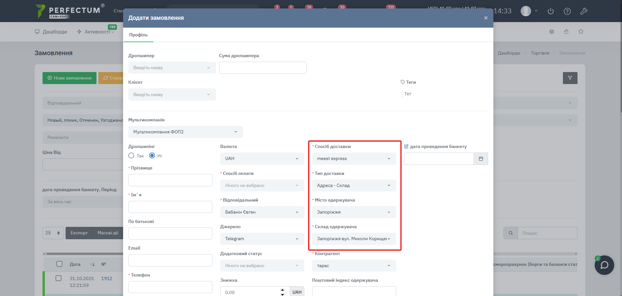
Task: Click the wrench settings icon
Action: click(584, 11)
